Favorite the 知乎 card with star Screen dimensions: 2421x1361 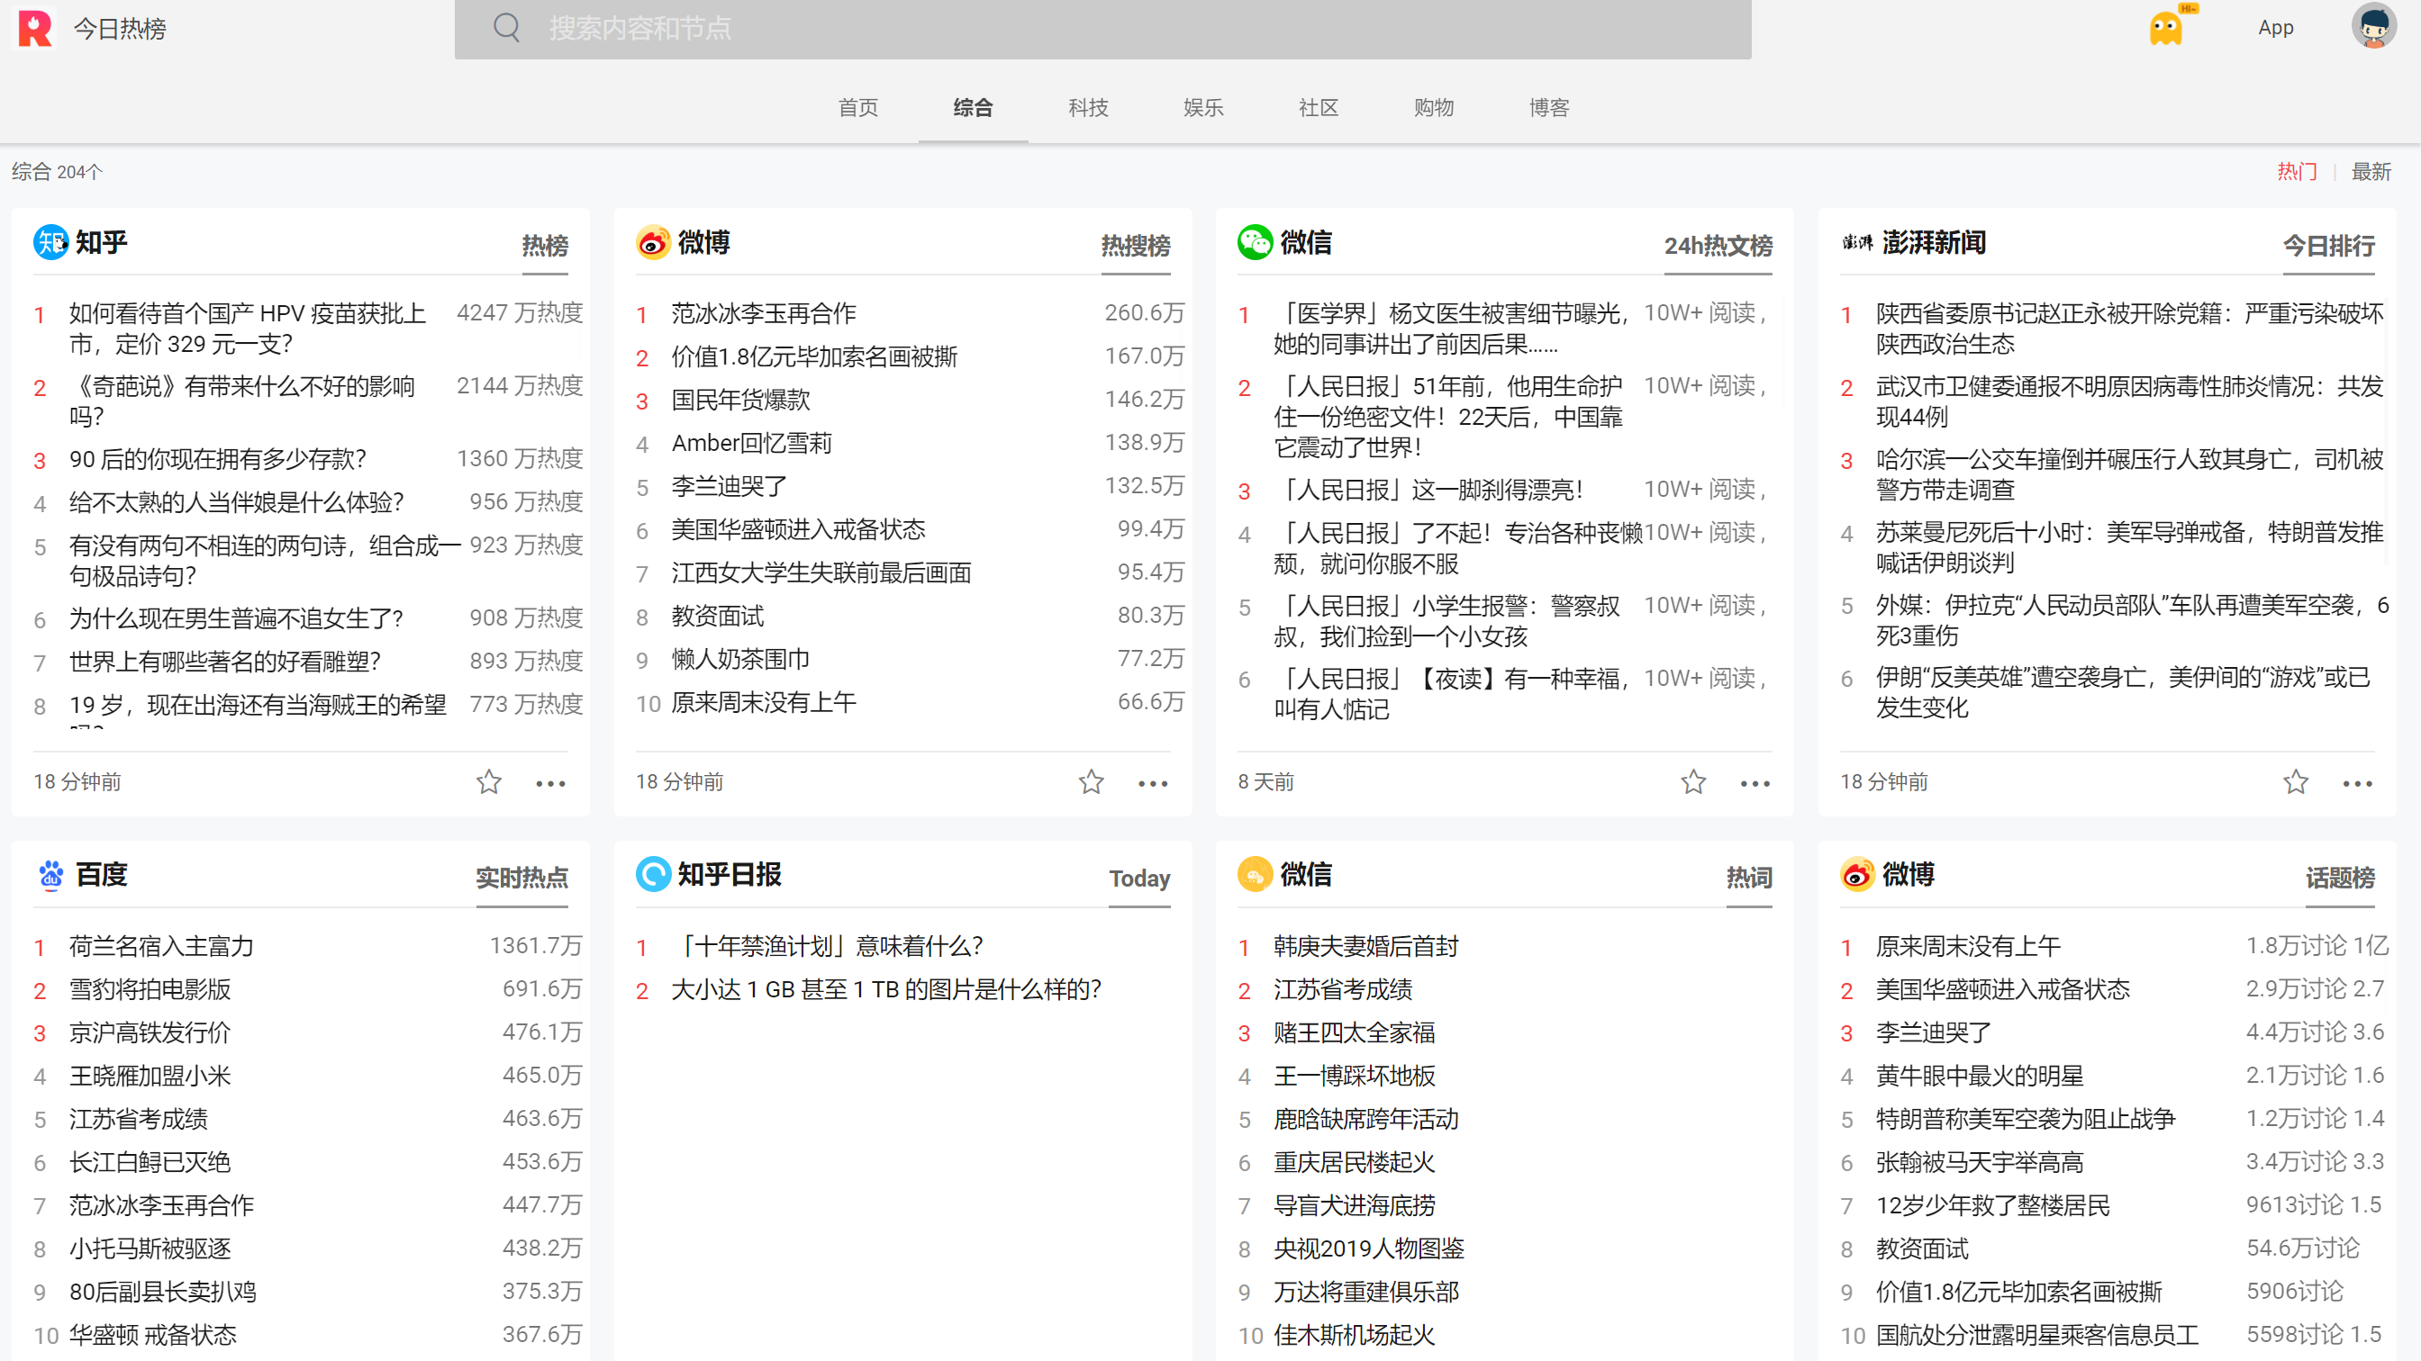pyautogui.click(x=489, y=781)
